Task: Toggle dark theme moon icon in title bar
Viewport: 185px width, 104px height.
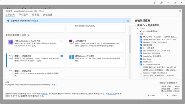Action: click(x=155, y=3)
